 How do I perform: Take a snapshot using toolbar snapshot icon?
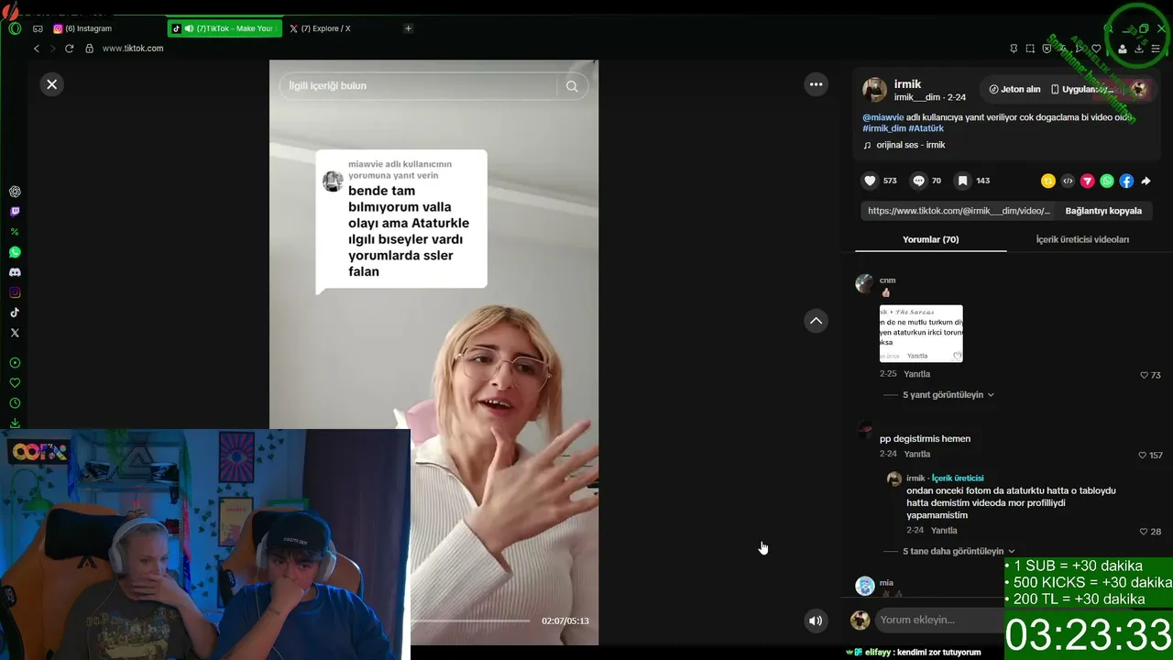click(x=1030, y=49)
